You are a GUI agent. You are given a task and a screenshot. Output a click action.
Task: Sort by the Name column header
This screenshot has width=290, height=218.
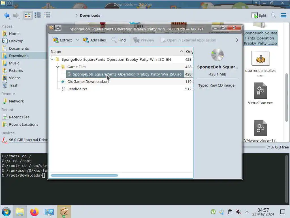click(116, 52)
